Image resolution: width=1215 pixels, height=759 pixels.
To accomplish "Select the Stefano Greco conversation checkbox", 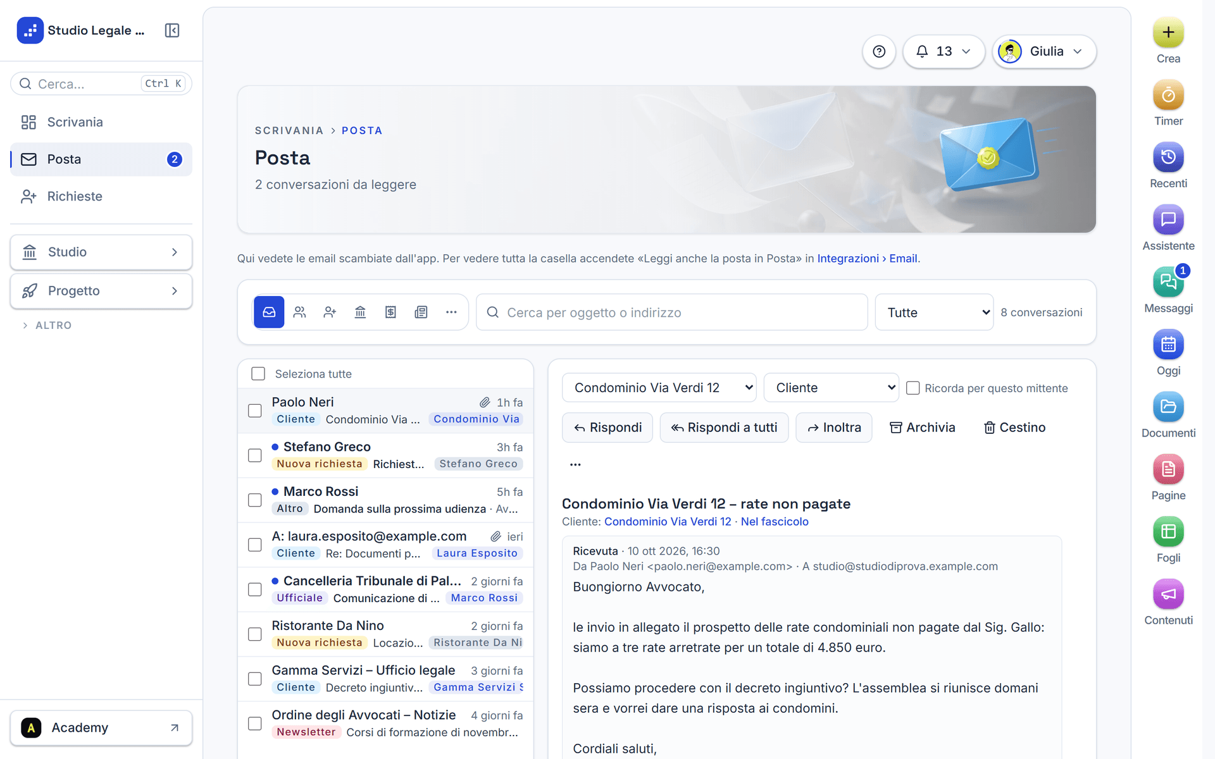I will click(x=255, y=455).
